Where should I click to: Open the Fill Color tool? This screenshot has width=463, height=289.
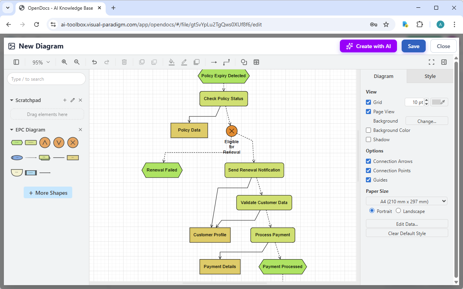172,62
